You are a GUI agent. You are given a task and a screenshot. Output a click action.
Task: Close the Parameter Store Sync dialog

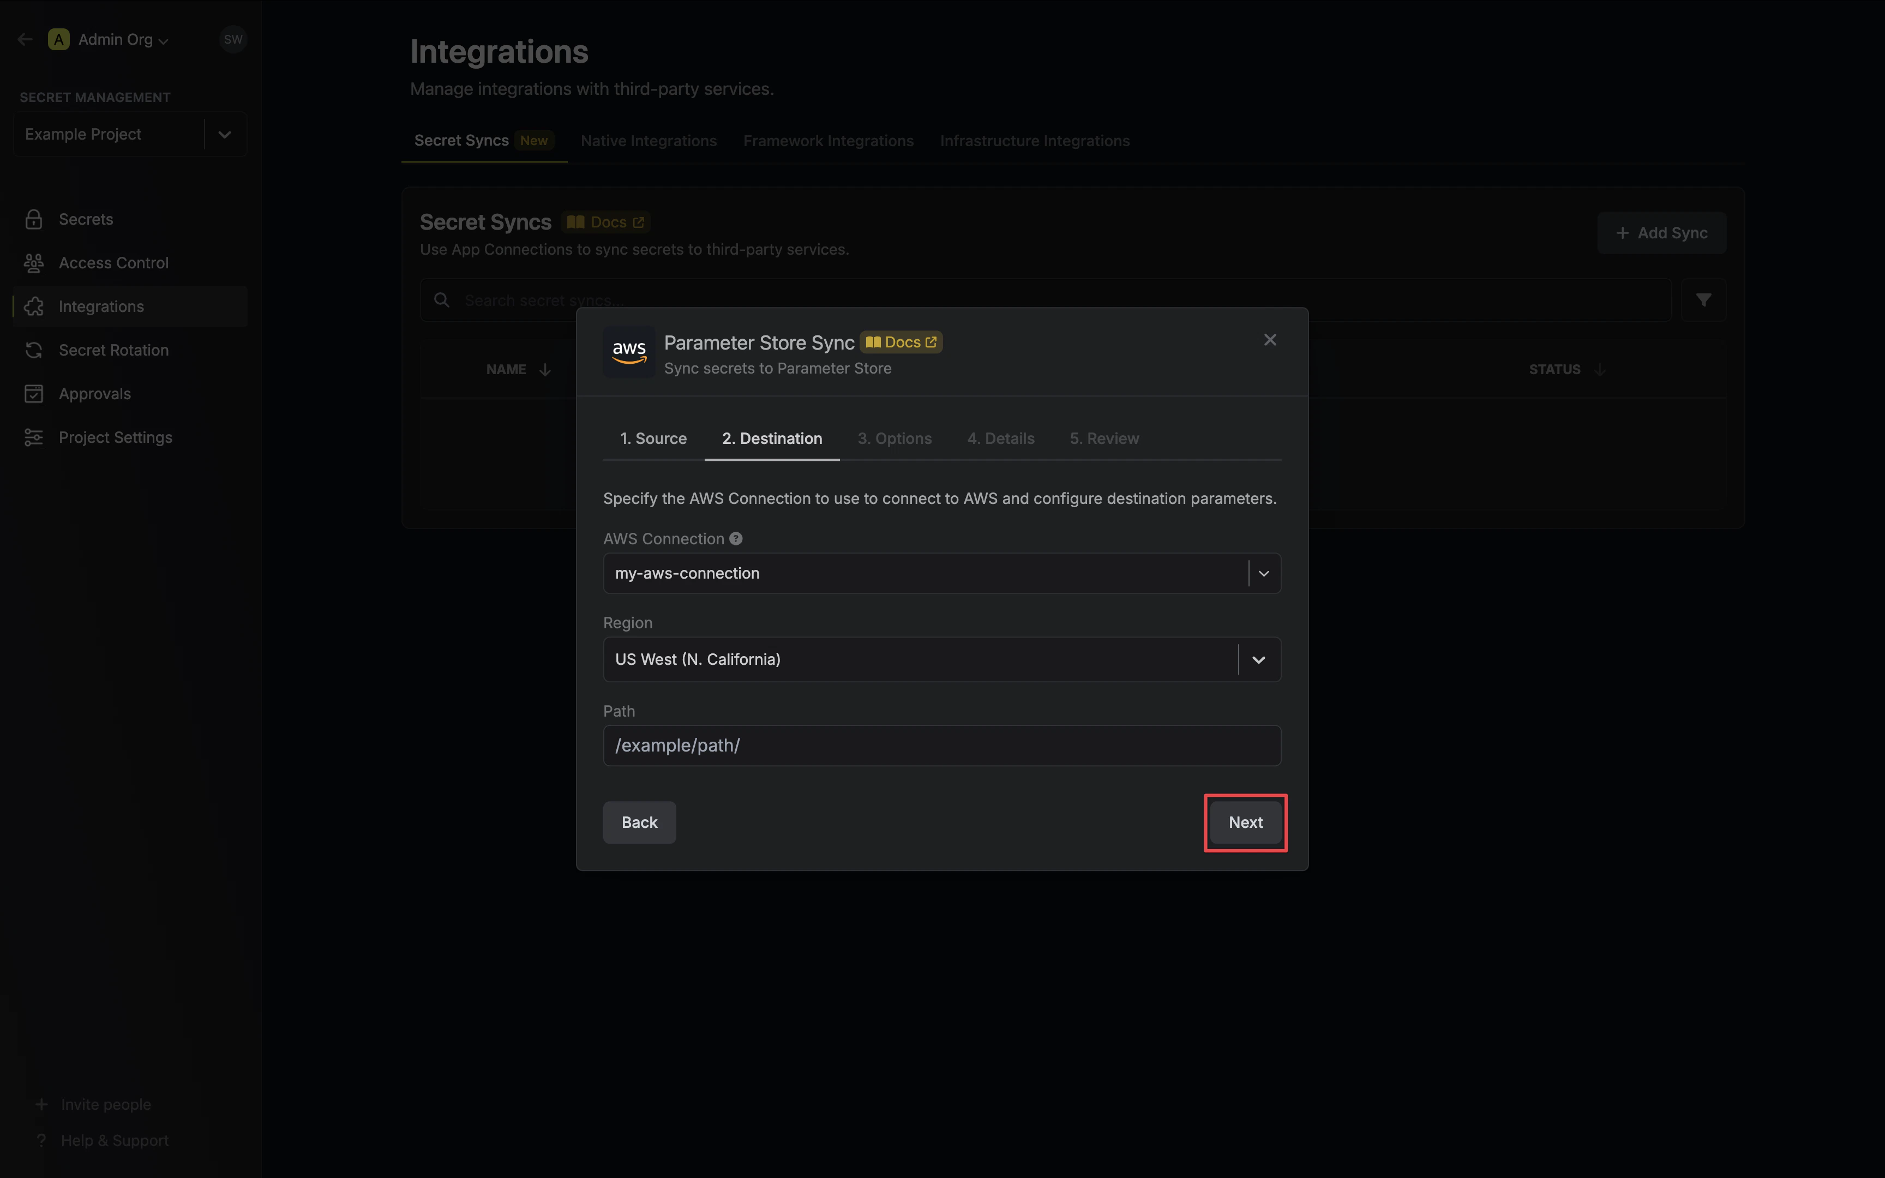tap(1270, 340)
